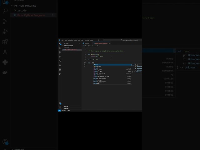Open Explorer more actions ellipsis

80,43
